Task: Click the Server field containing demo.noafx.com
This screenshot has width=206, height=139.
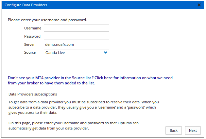Action: 76,44
